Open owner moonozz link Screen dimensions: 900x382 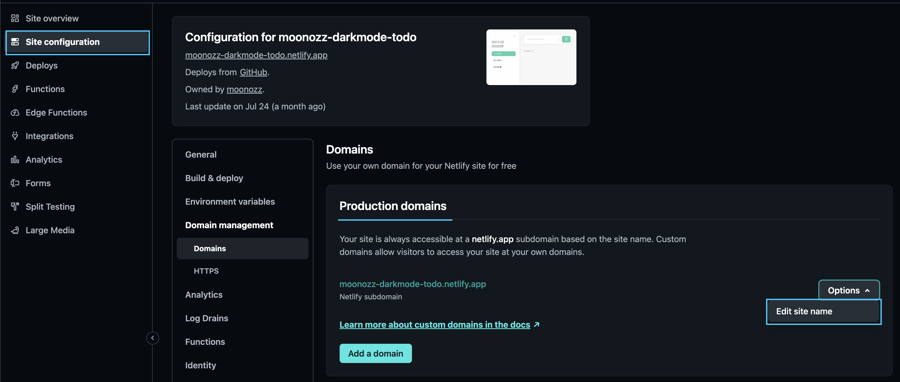244,89
